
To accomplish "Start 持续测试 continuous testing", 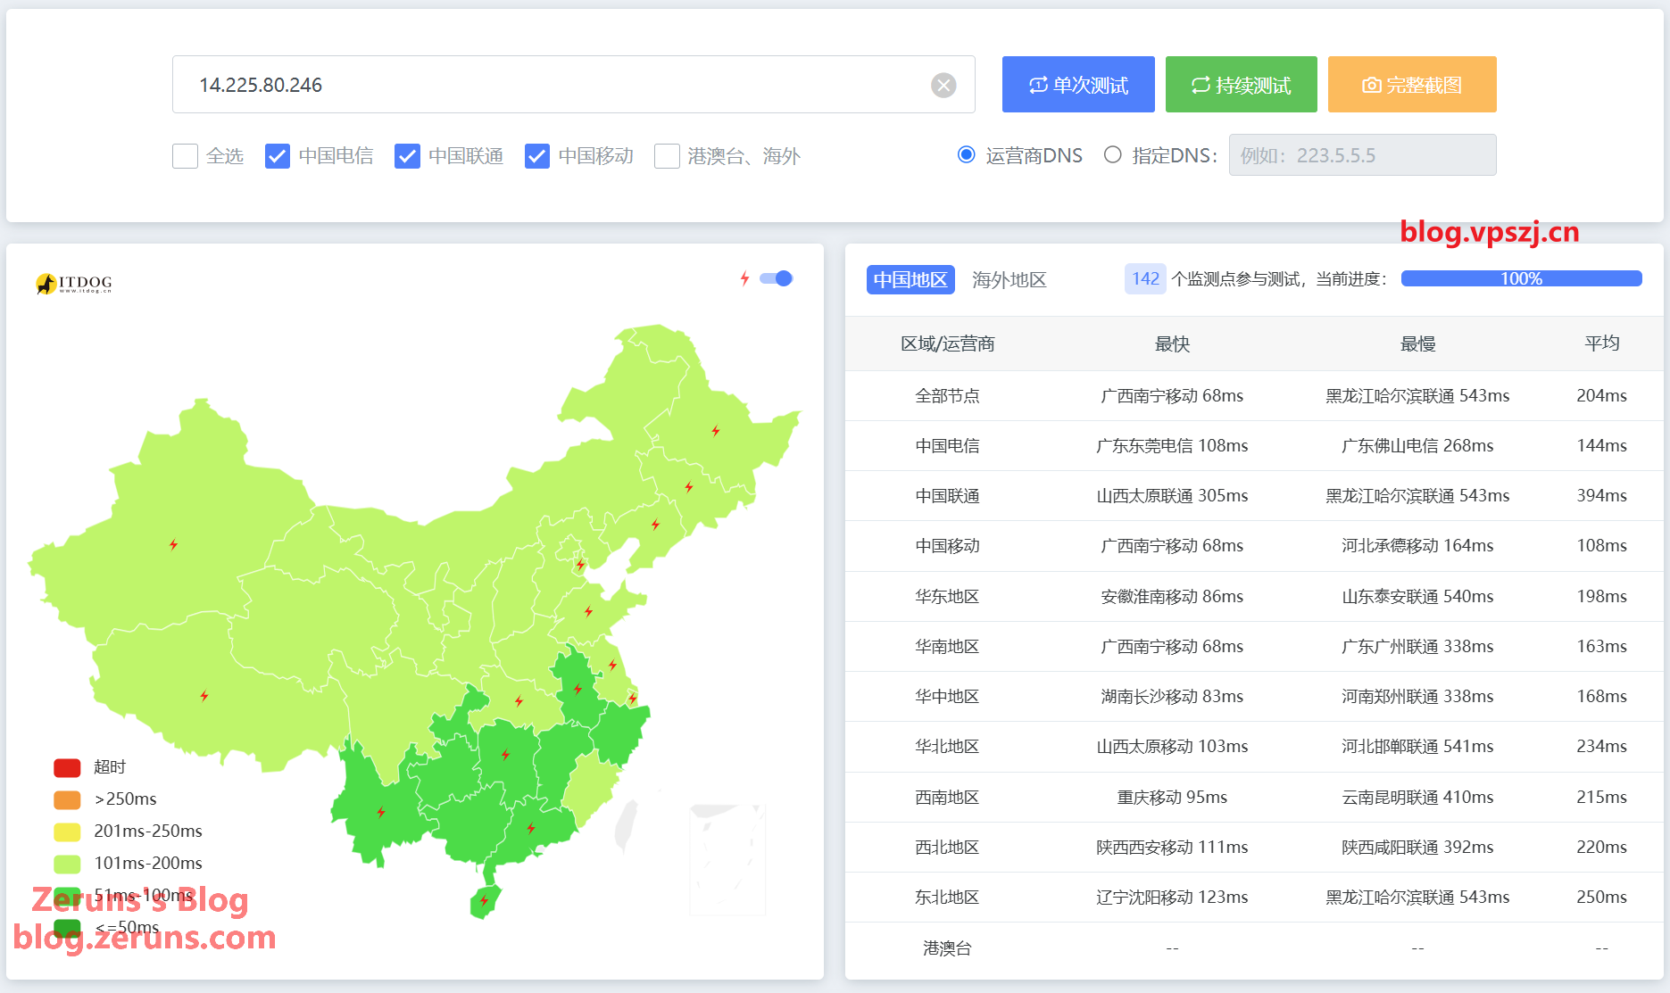I will pyautogui.click(x=1241, y=85).
